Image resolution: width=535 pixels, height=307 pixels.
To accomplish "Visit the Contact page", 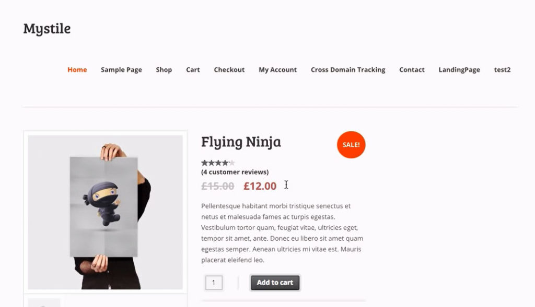I will coord(412,69).
